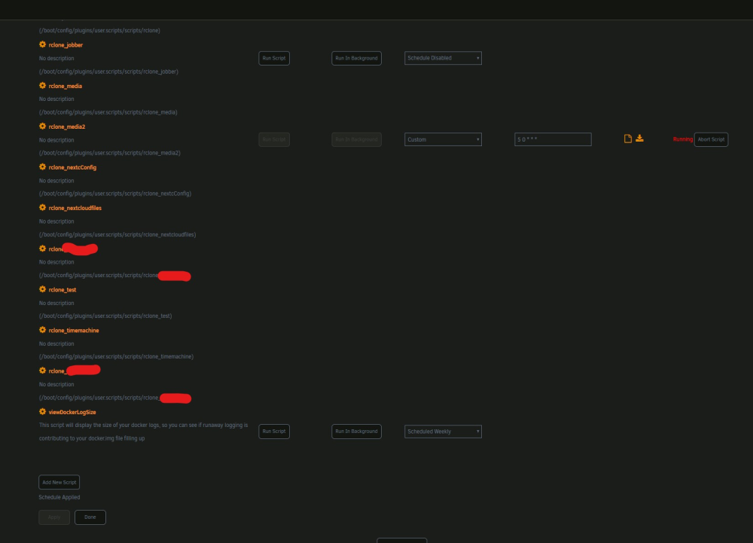Click the rclone_media2 script path text
Viewport: 753px width, 543px height.
click(110, 153)
